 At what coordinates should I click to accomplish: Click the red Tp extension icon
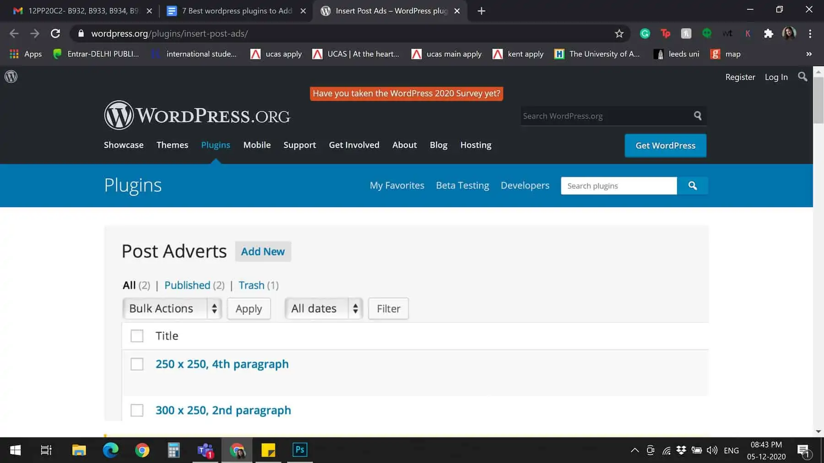pos(666,33)
